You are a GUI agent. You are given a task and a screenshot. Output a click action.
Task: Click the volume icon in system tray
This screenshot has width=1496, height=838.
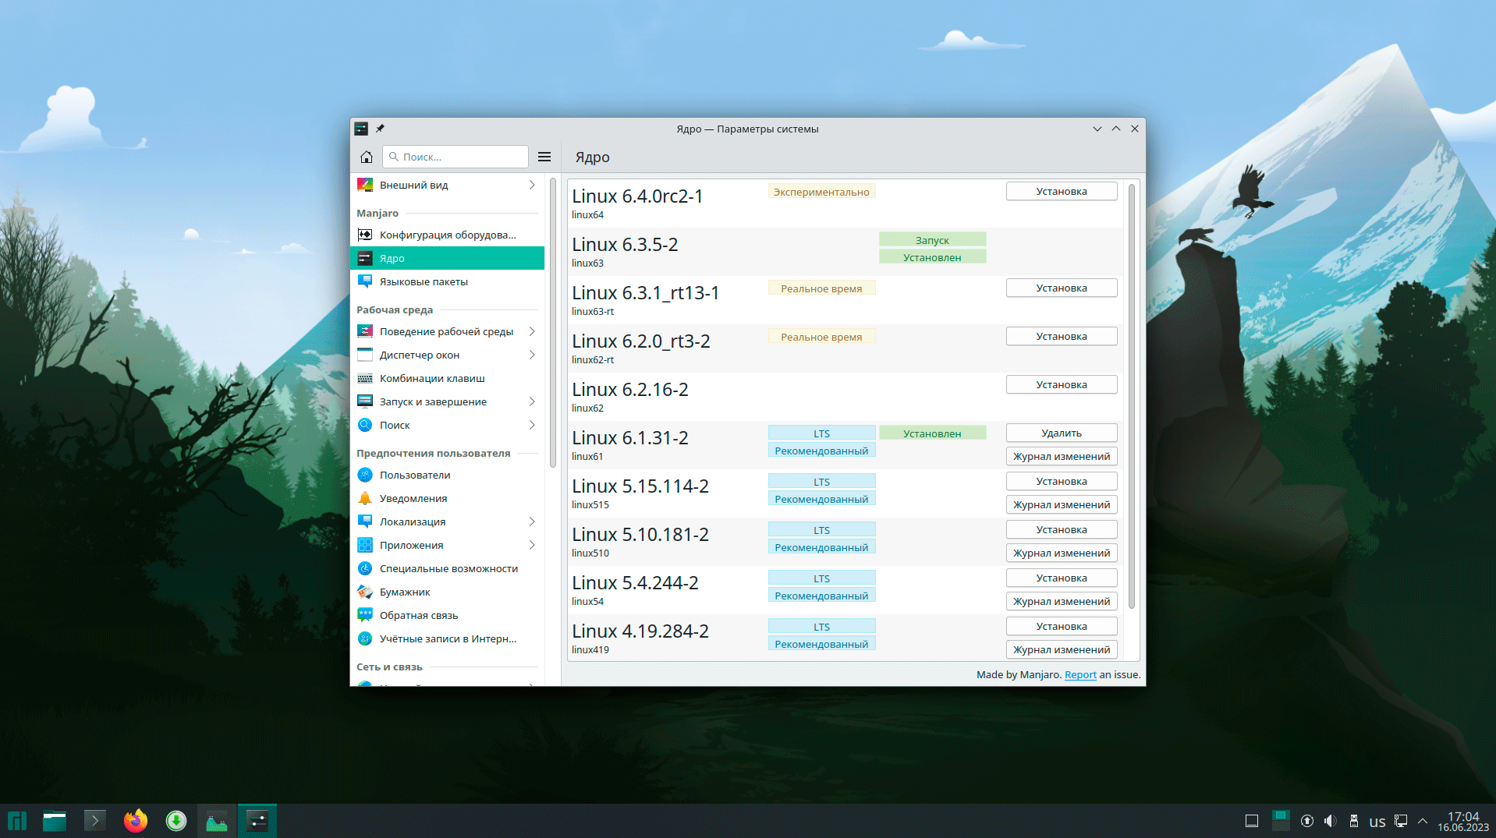pyautogui.click(x=1330, y=821)
